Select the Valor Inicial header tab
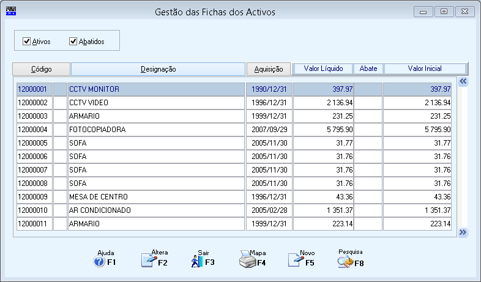 425,69
